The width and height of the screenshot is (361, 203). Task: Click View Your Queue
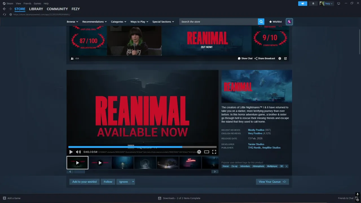pyautogui.click(x=272, y=182)
